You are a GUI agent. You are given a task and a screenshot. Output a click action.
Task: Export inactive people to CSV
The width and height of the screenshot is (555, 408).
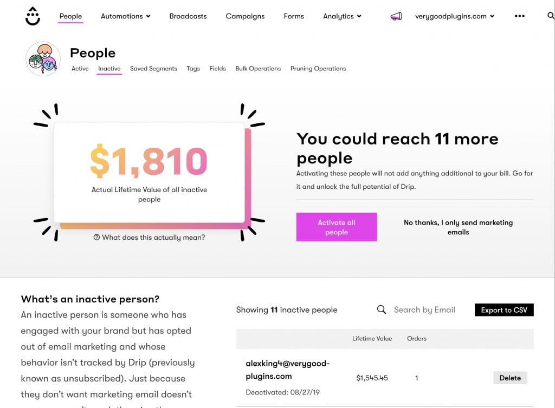coord(504,310)
